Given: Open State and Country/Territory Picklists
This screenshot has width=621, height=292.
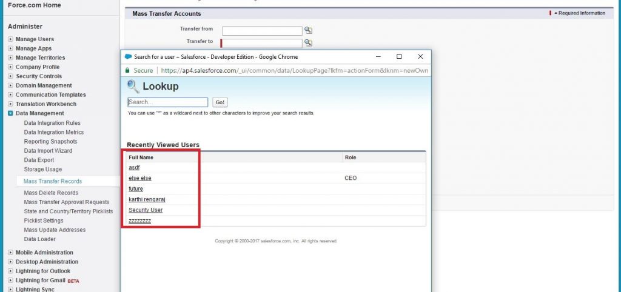Looking at the screenshot, I should tap(69, 211).
